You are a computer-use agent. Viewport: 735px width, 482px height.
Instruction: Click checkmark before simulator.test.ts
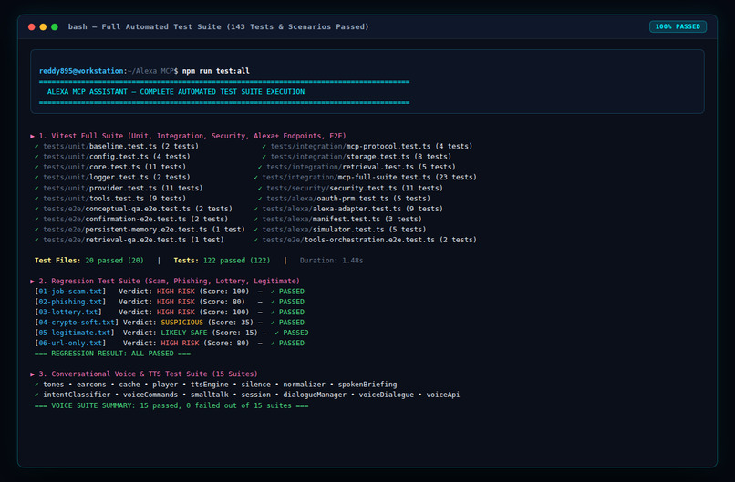tap(255, 229)
